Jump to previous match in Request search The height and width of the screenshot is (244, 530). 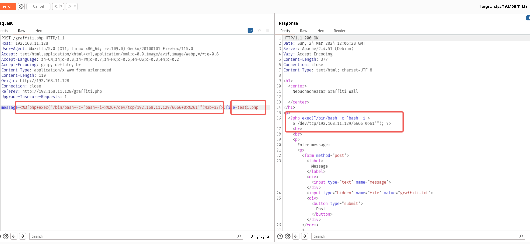point(14,236)
